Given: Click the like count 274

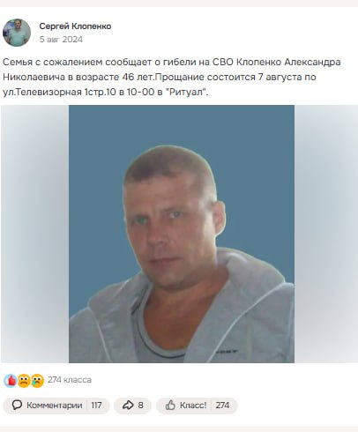Looking at the screenshot, I should click(222, 406).
